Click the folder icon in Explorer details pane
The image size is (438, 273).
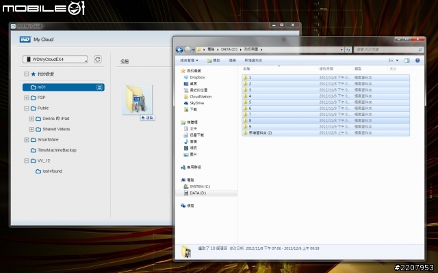click(x=186, y=252)
